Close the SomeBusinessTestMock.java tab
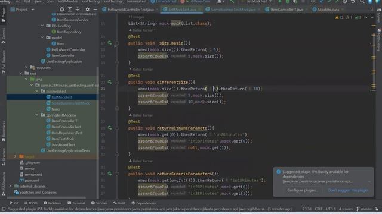The image size is (382, 214). tap(258, 10)
